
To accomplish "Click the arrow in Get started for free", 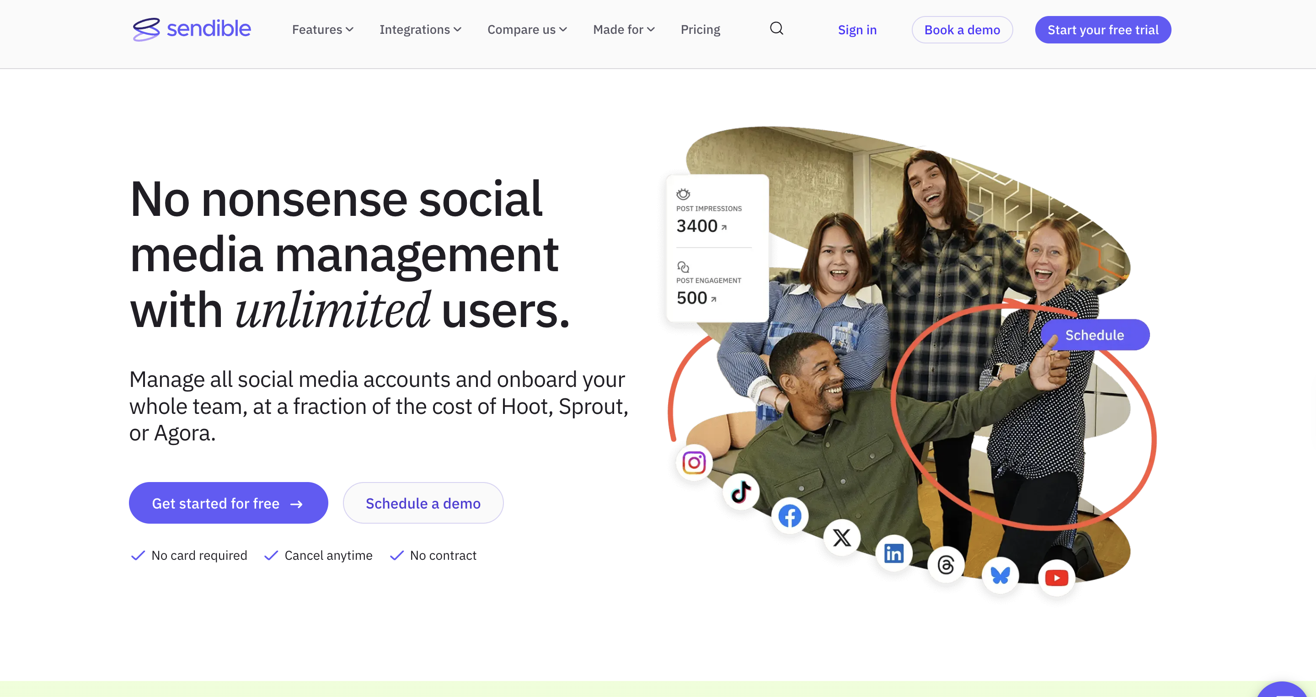I will click(x=296, y=504).
